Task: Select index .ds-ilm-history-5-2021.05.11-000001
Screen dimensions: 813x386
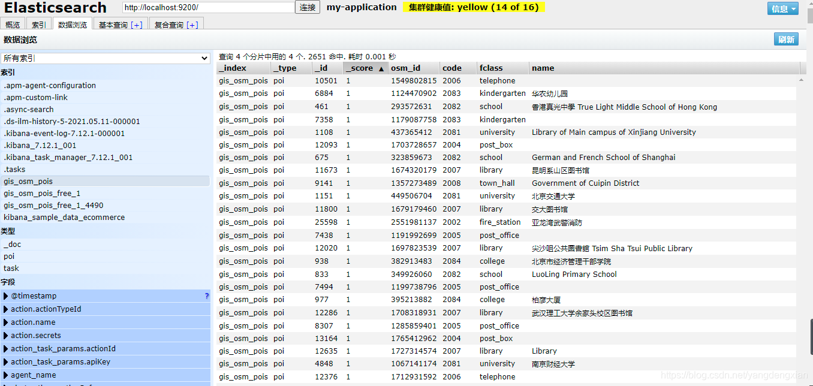Action: (105, 122)
